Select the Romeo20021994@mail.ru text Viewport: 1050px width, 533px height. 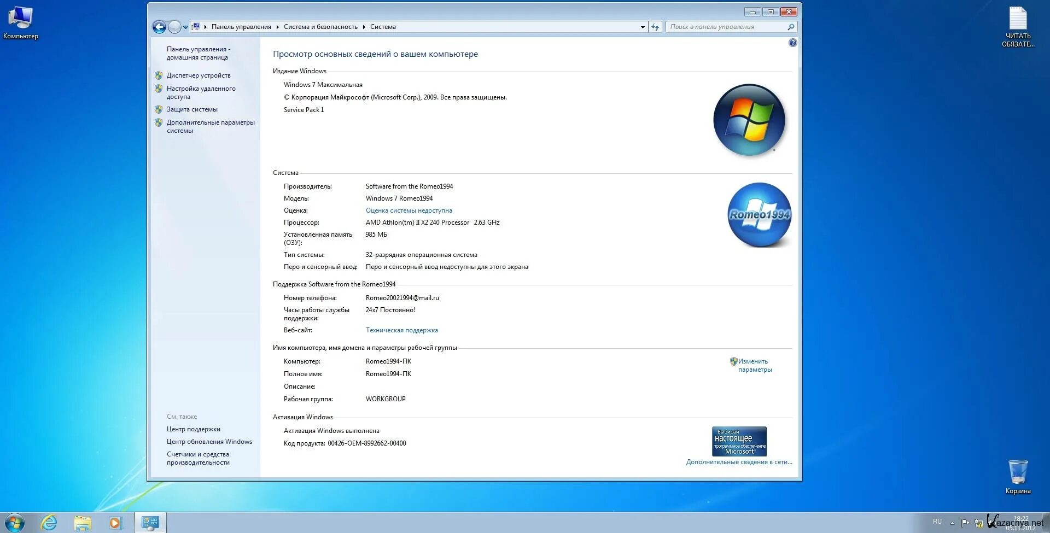[x=402, y=298]
